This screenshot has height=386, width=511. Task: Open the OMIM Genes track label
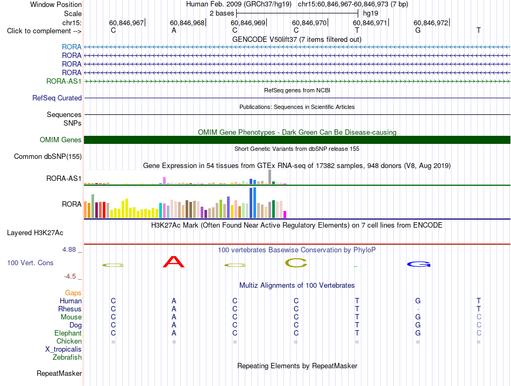pos(61,140)
